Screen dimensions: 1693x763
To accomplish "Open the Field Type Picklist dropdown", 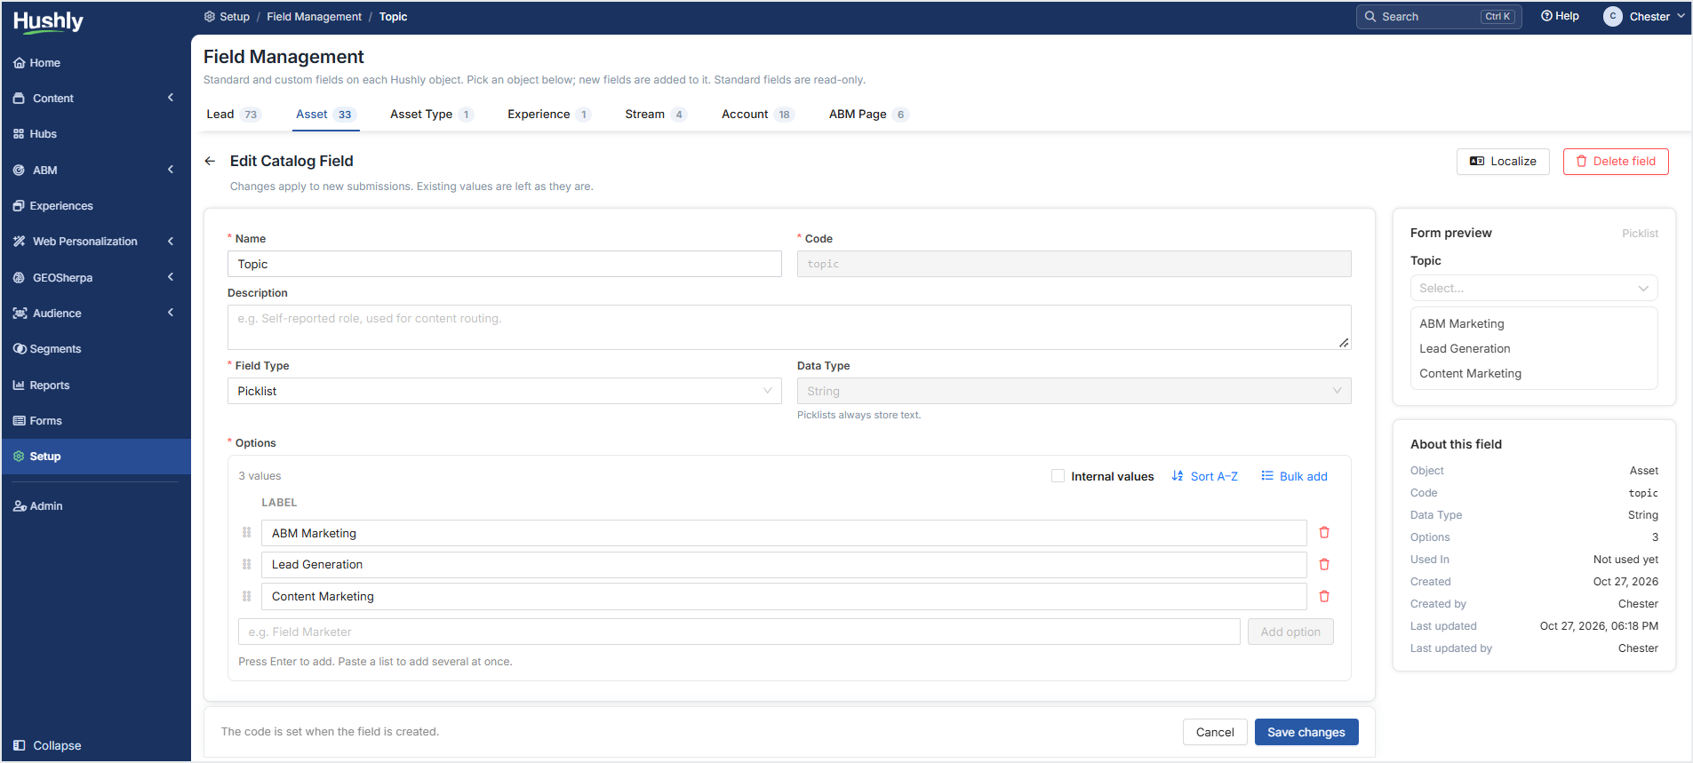I will [x=505, y=392].
